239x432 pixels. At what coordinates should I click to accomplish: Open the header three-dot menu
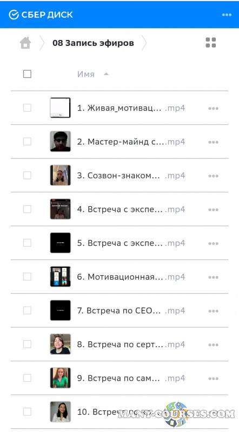227,15
